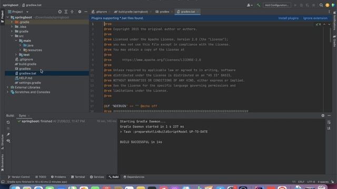
Task: Click Install plugins link
Action: pyautogui.click(x=289, y=18)
